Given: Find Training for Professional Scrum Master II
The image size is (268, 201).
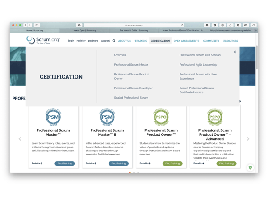Looking at the screenshot, I should [119, 163].
